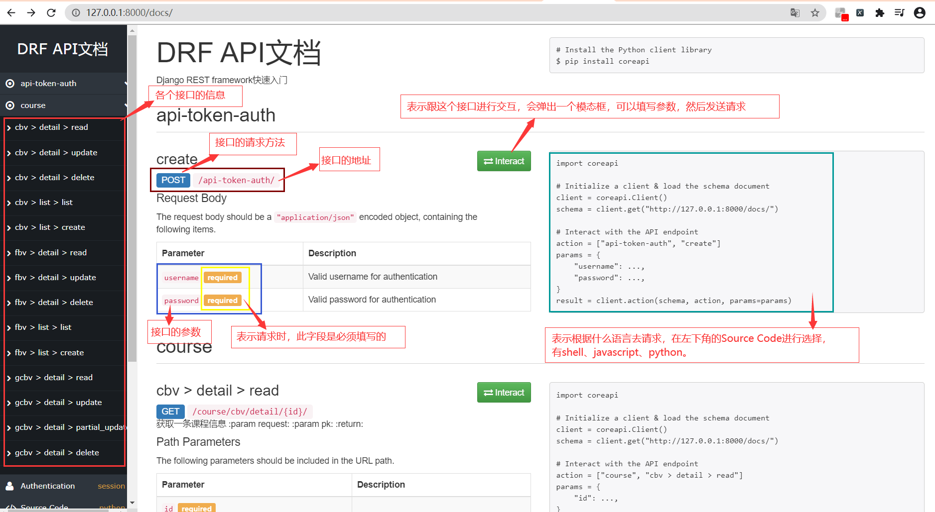
Task: Click sidebar scrollbar down arrow
Action: (x=132, y=503)
